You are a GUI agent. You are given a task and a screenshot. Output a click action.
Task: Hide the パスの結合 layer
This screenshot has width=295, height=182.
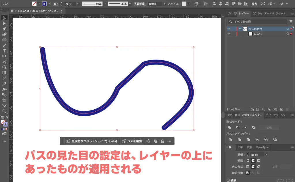[x=229, y=29]
